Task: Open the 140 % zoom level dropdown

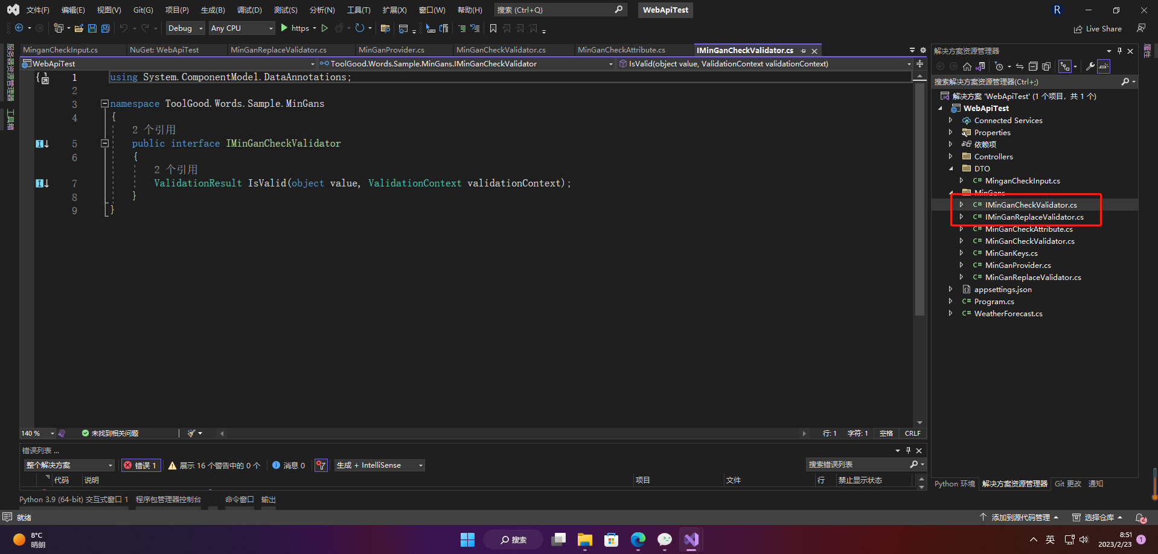Action: coord(37,433)
